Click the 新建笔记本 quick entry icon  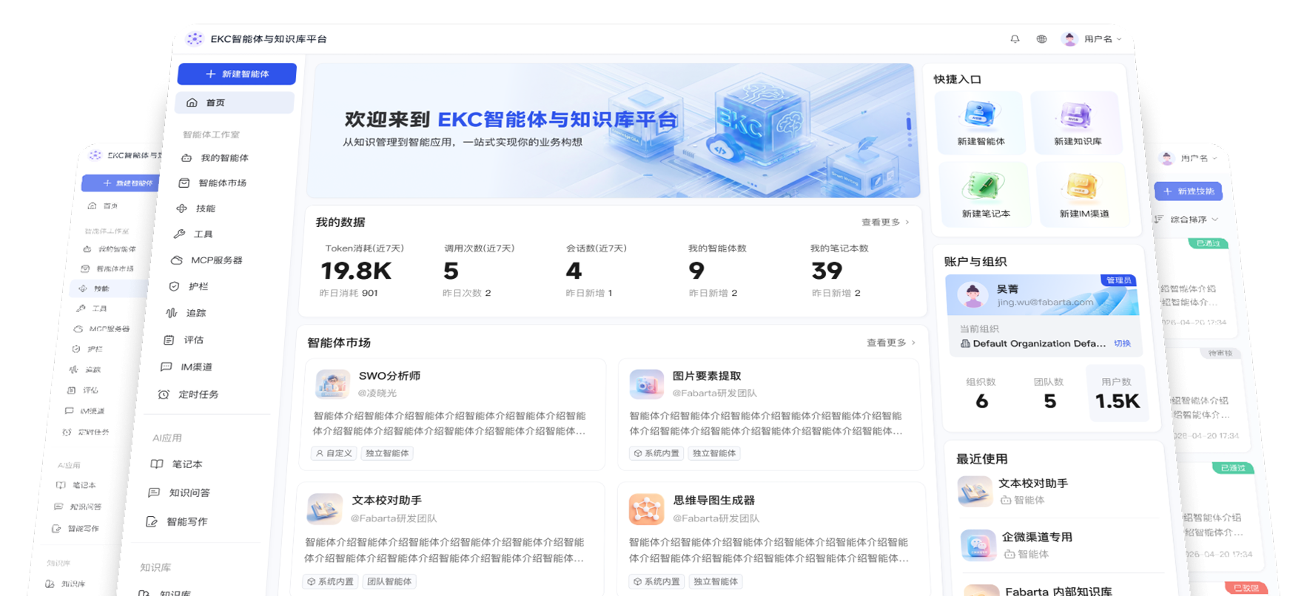point(985,186)
